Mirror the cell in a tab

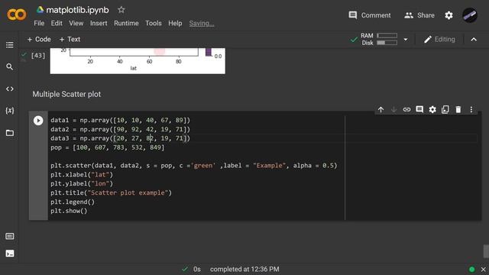click(445, 109)
